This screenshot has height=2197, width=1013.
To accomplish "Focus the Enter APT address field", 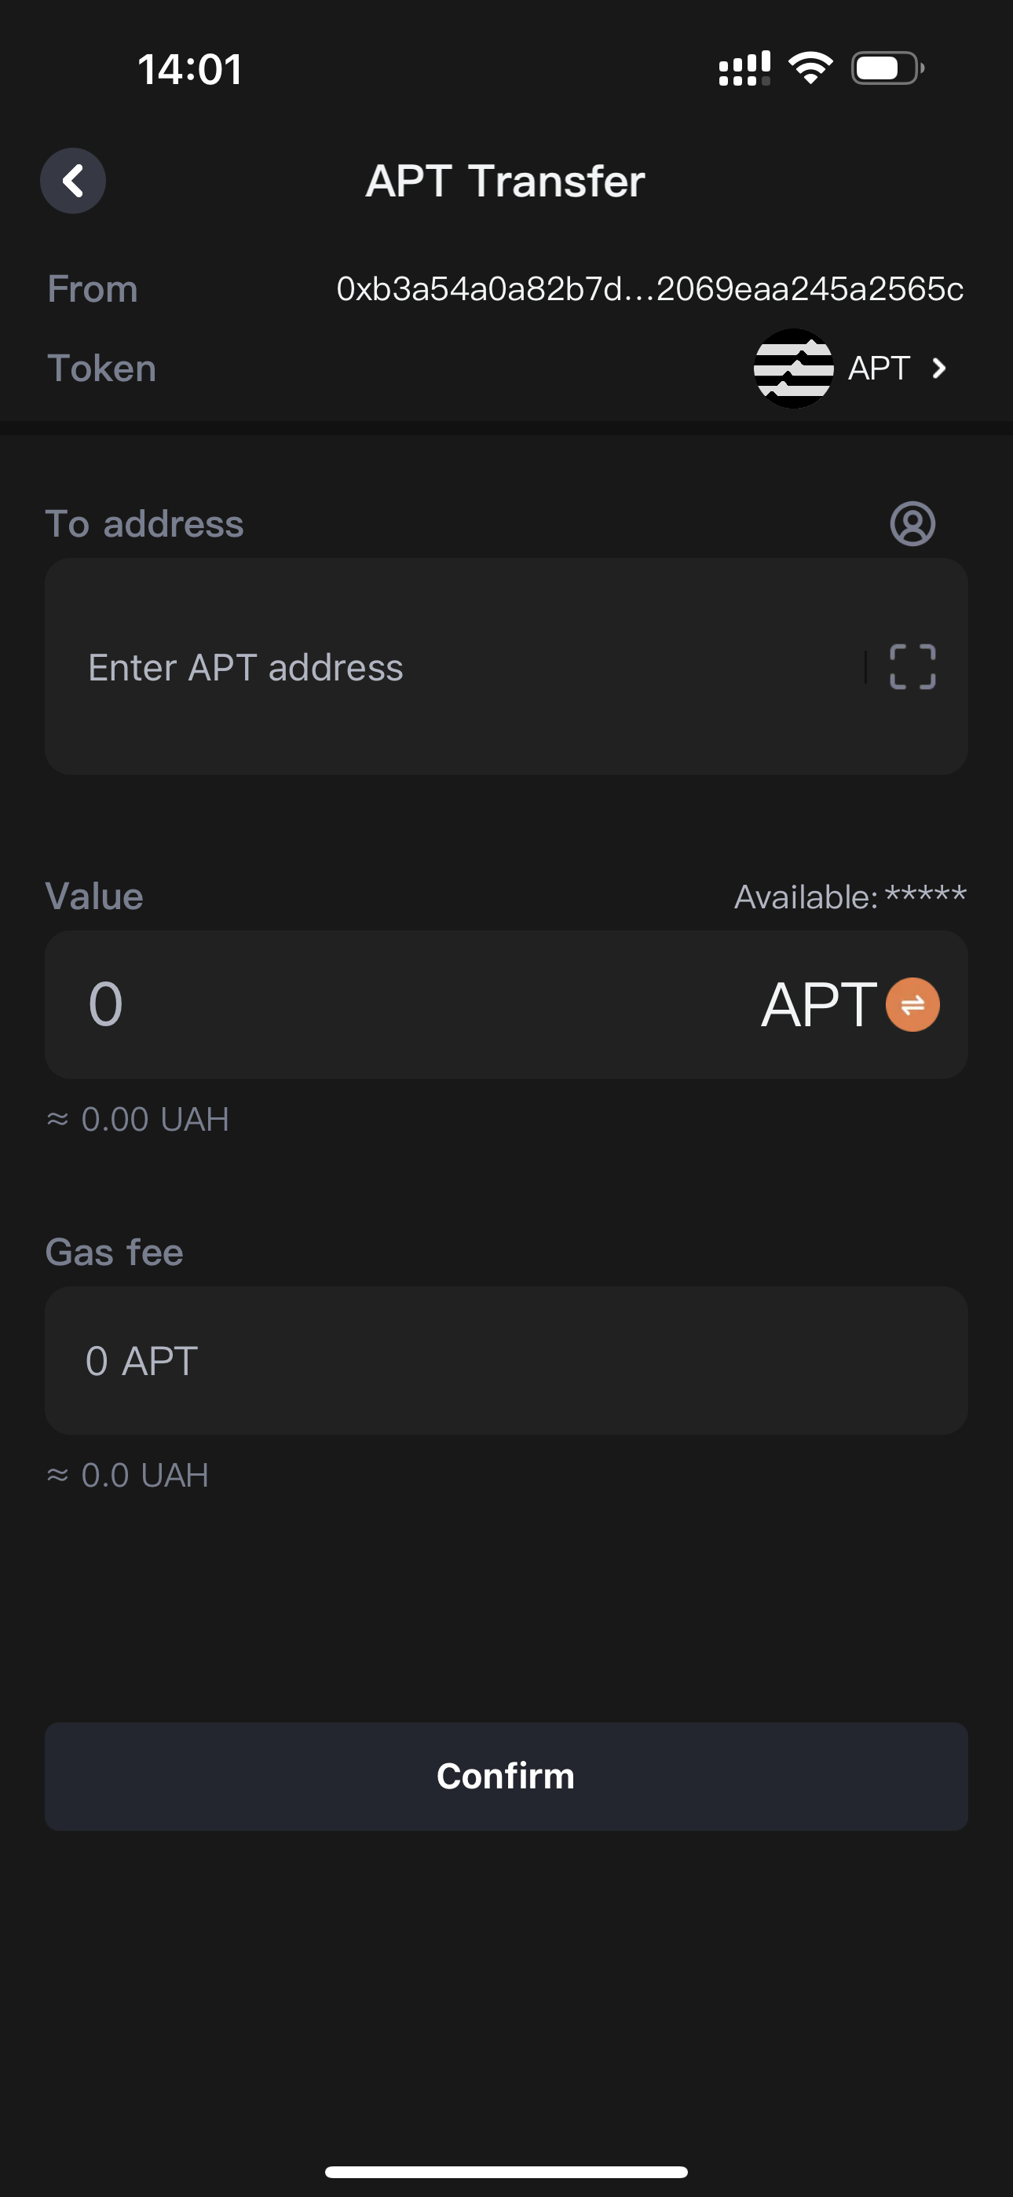I will click(x=460, y=667).
